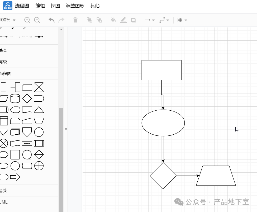Screen dimensions: 257x212
Task: Collapse the 流程图 shape section
Action: (6, 74)
